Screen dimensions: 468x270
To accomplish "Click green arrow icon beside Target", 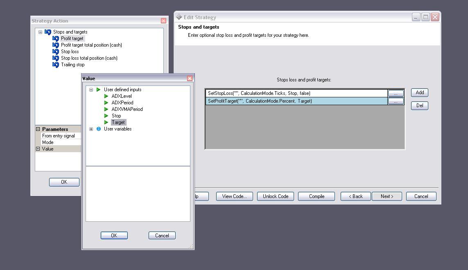I will coord(106,122).
